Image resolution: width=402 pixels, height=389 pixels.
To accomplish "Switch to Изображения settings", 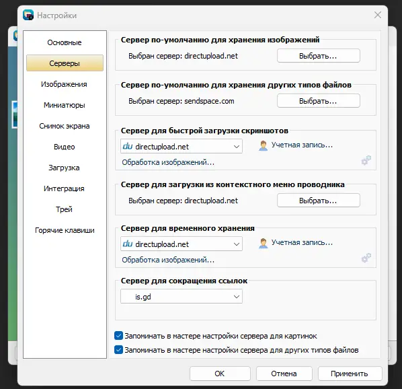I will click(x=65, y=84).
